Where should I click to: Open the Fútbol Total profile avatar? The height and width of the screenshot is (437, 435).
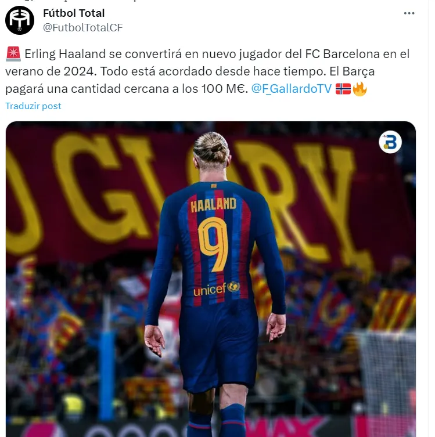pos(20,20)
